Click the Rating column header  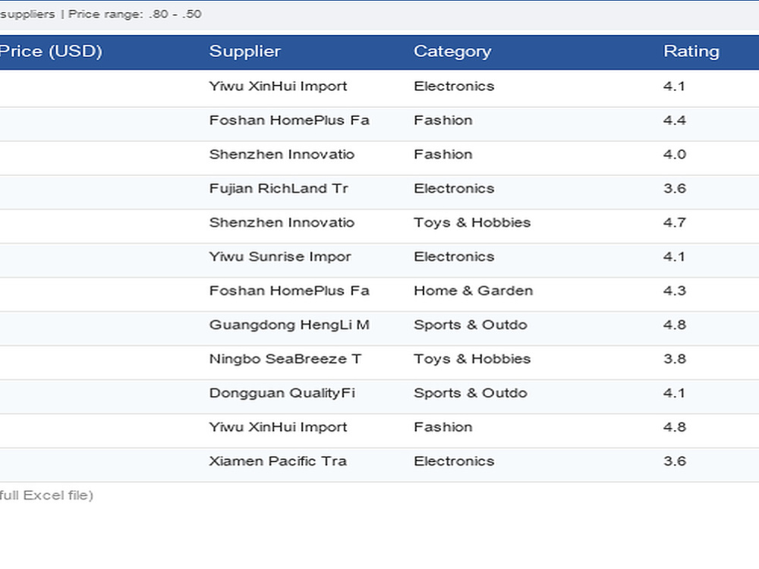pos(691,52)
